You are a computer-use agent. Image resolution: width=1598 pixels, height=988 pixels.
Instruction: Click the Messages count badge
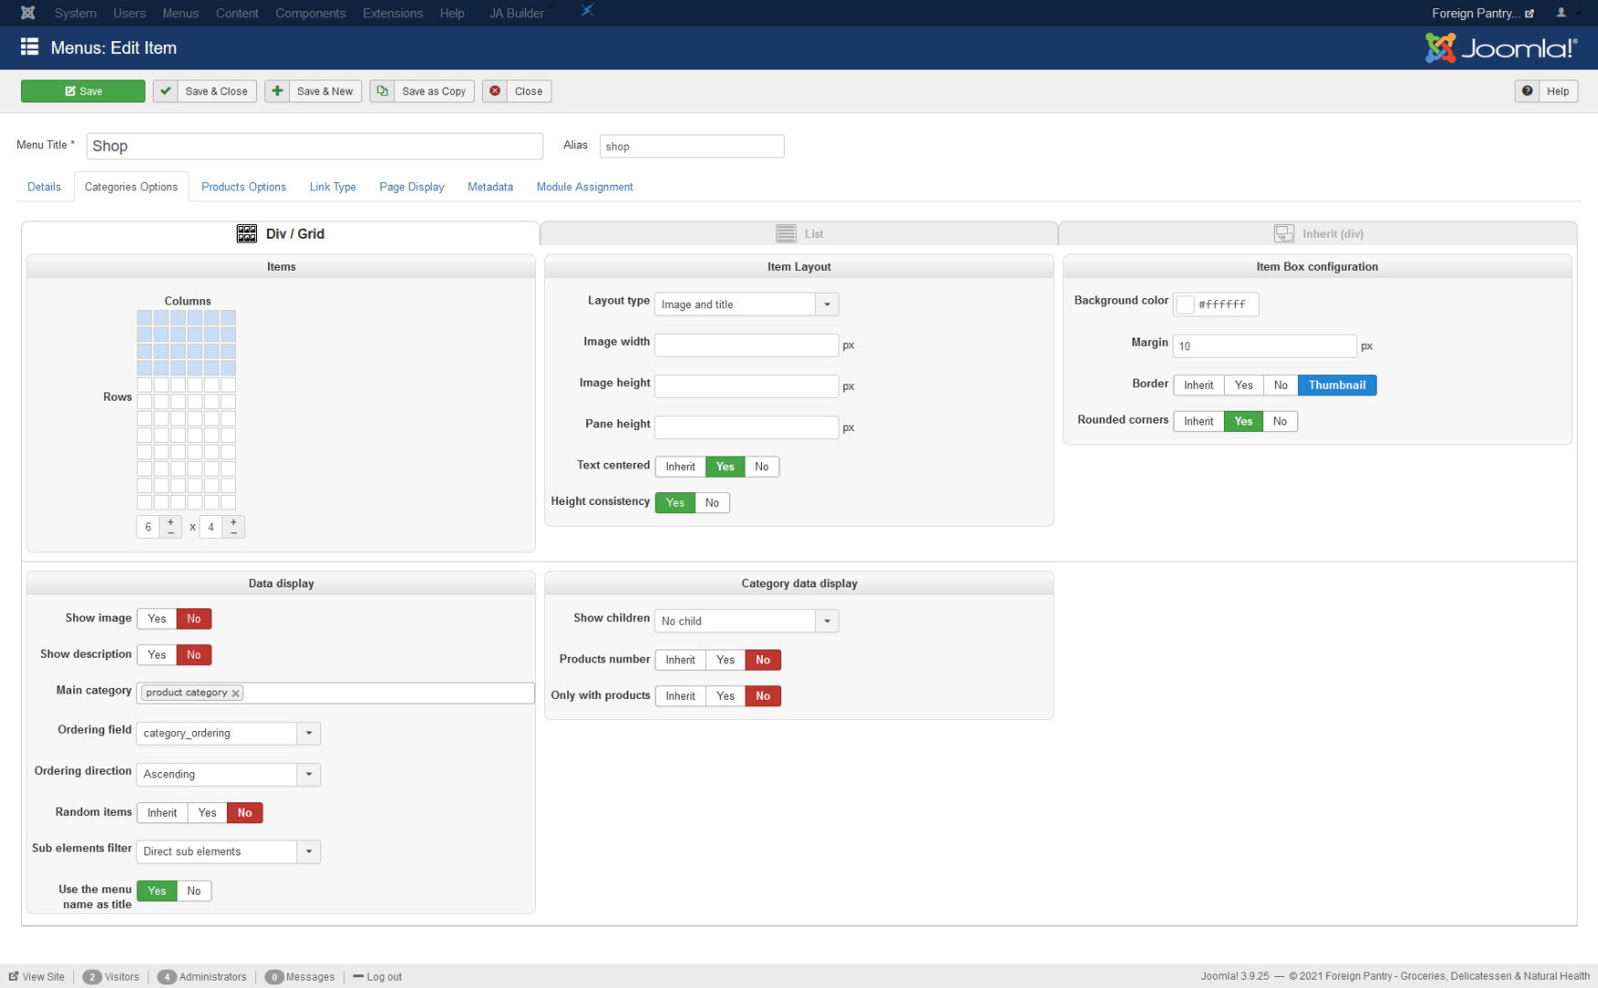[274, 977]
